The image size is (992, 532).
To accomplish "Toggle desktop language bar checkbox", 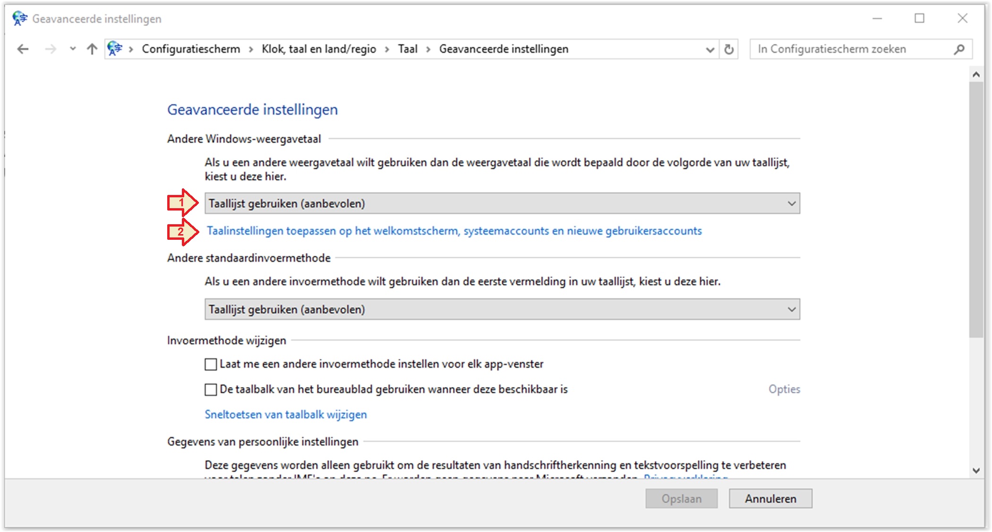I will pyautogui.click(x=211, y=389).
